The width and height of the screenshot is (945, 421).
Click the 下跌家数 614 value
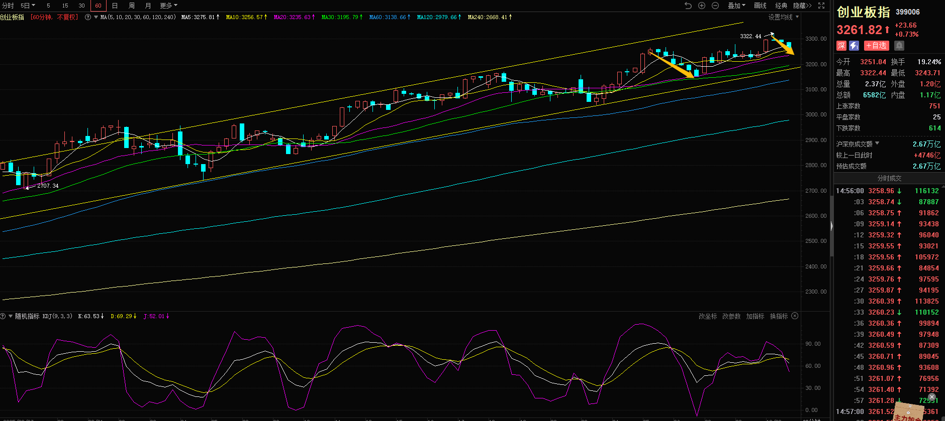pyautogui.click(x=934, y=128)
